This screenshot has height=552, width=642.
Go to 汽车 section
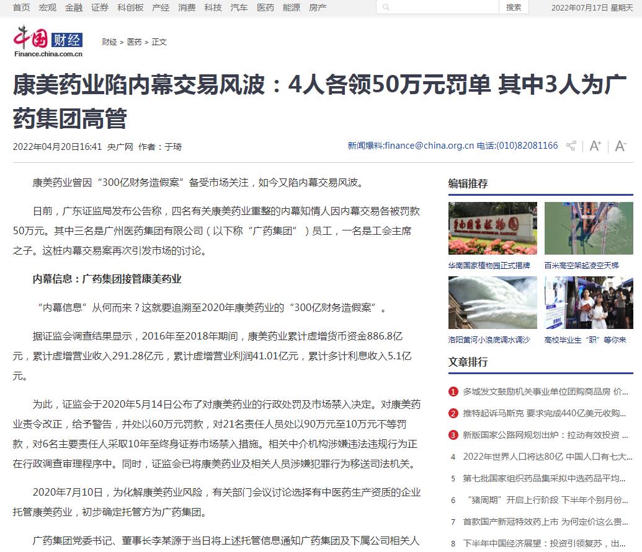[239, 7]
